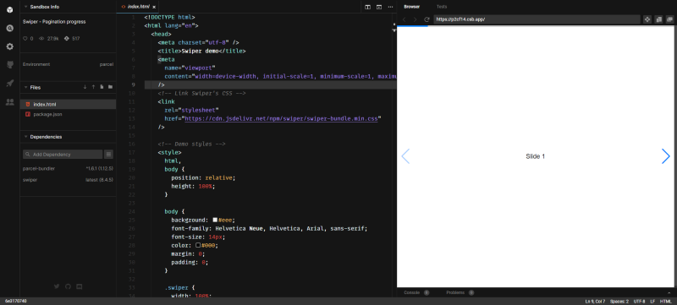Click the Discord icon at sidebar bottom
This screenshot has width=677, height=305.
pos(79,286)
